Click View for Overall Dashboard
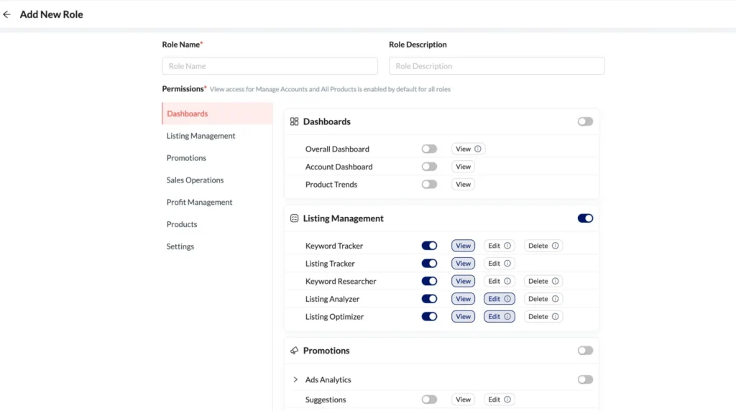Screen dimensions: 736x411 (468, 149)
